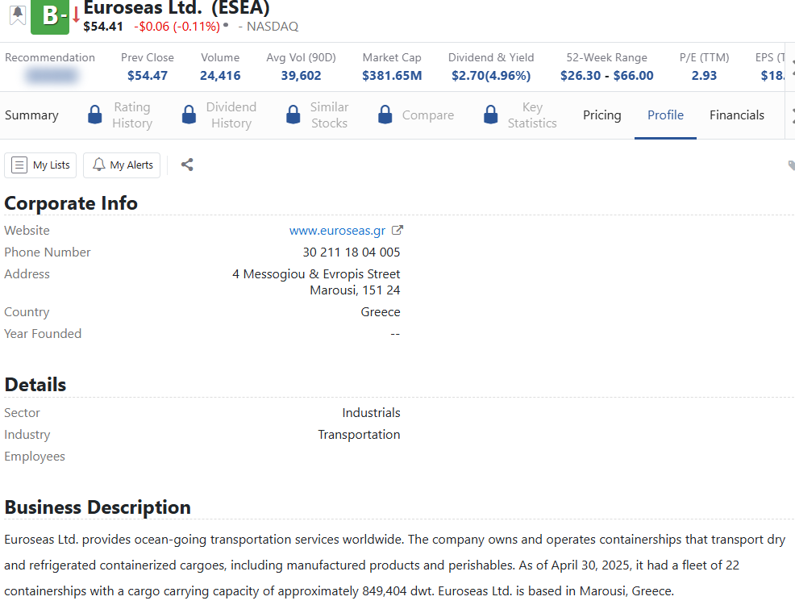795x609 pixels.
Task: Click the share icon next to My Alerts
Action: 187,165
